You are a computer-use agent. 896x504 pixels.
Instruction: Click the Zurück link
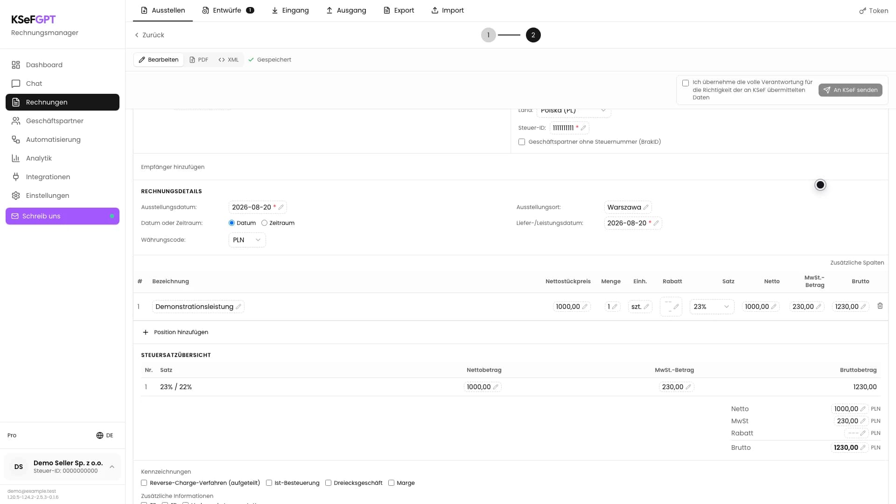point(149,35)
